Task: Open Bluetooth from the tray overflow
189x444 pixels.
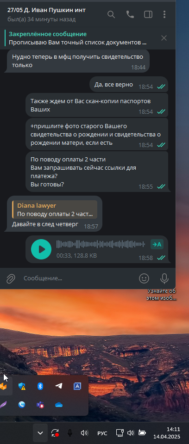Action: tap(40, 386)
